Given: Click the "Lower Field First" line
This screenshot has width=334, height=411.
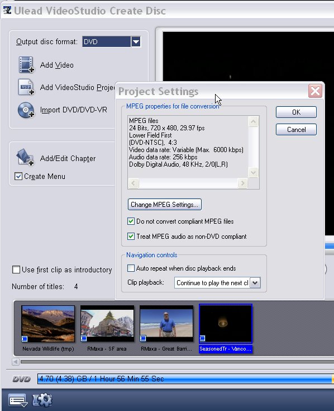Looking at the screenshot, I should click(150, 135).
